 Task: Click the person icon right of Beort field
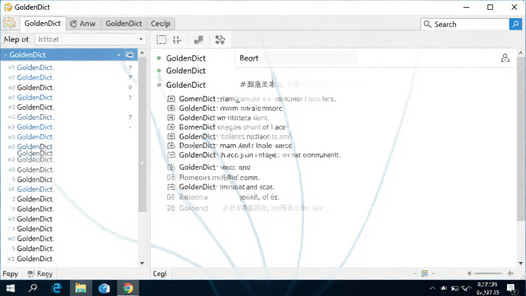505,58
